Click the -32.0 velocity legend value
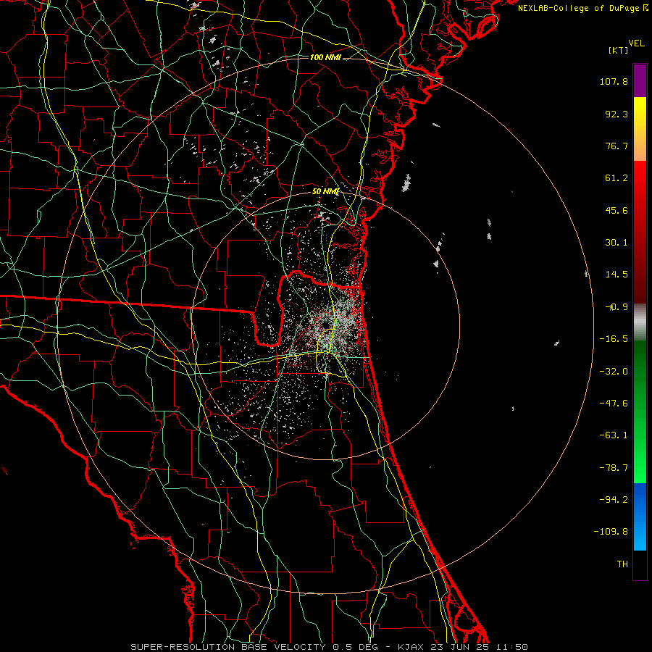Image resolution: width=652 pixels, height=652 pixels. [614, 372]
